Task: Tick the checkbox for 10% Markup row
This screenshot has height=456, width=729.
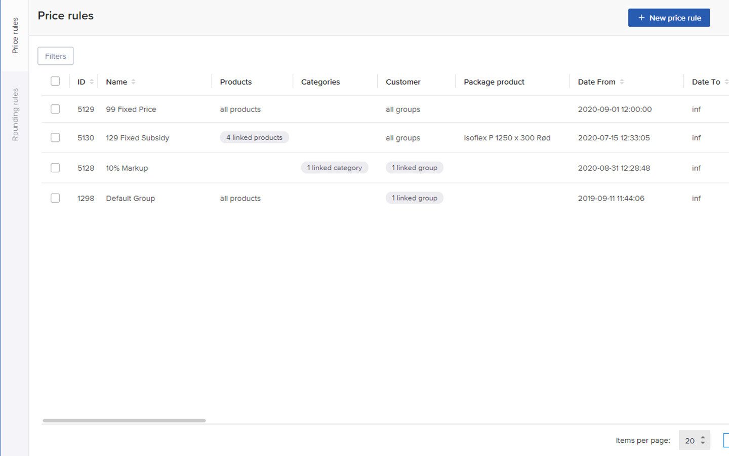Action: point(55,168)
